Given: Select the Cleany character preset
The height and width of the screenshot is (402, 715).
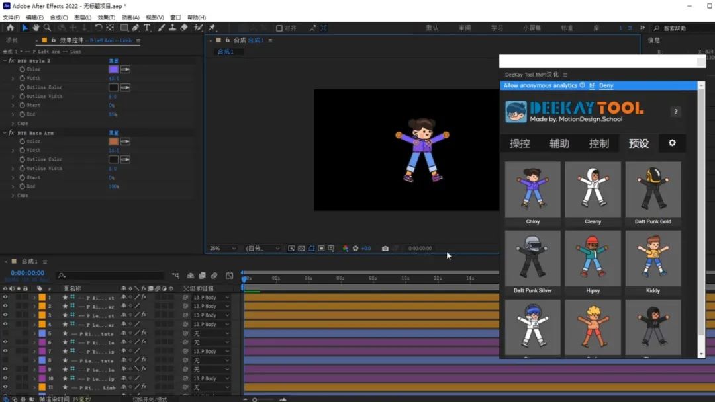Looking at the screenshot, I should tap(593, 194).
